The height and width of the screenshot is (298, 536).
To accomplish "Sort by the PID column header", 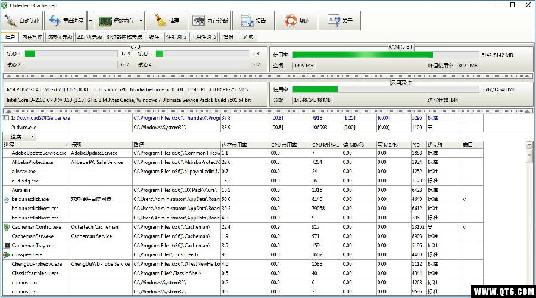I will point(419,145).
